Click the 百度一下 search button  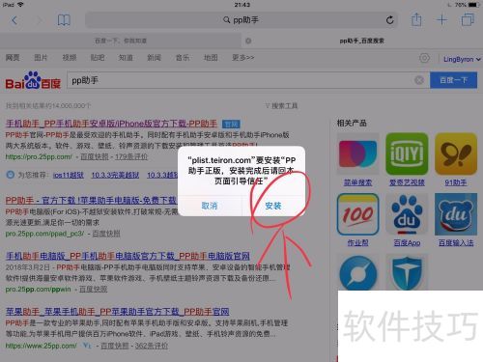pos(453,80)
